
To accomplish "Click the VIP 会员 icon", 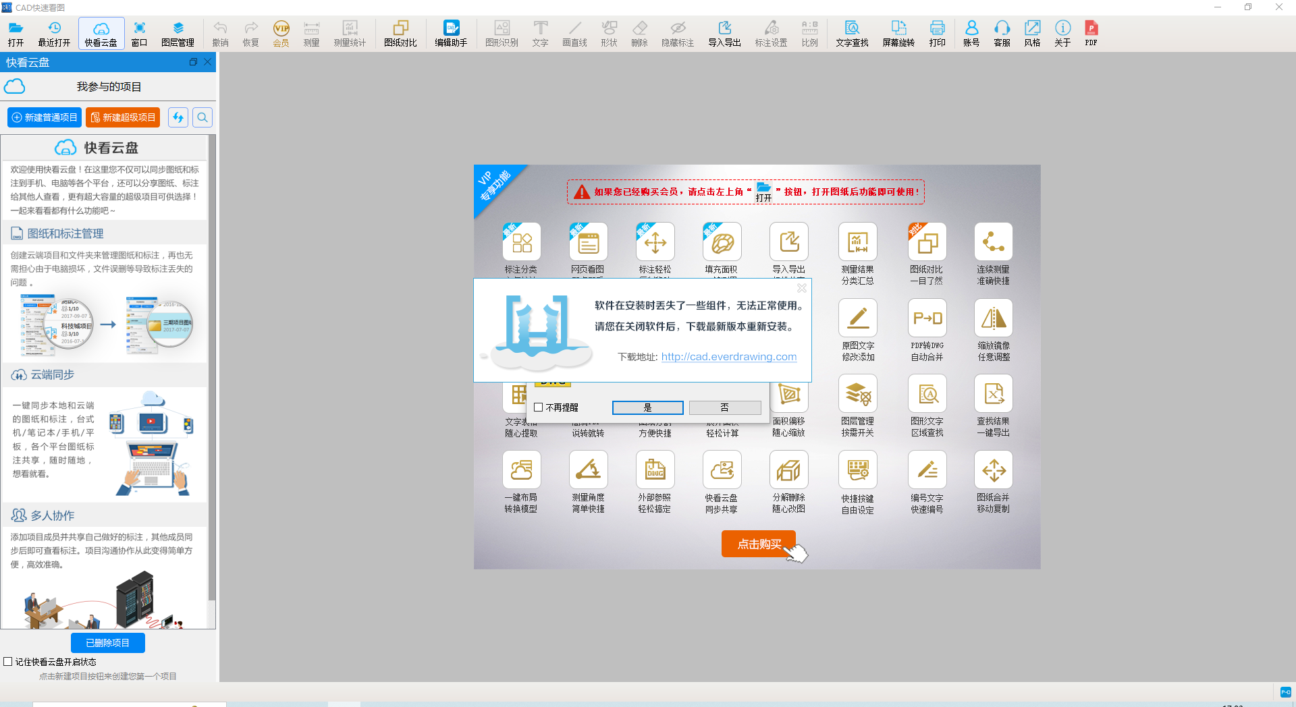I will pyautogui.click(x=281, y=34).
